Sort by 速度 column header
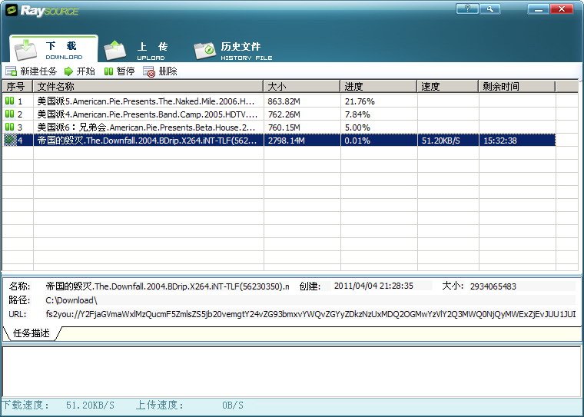The height and width of the screenshot is (417, 584). pos(448,86)
